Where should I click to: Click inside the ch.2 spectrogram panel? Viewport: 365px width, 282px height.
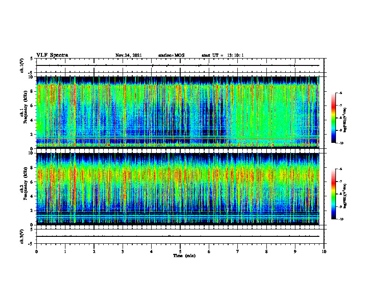180,189
